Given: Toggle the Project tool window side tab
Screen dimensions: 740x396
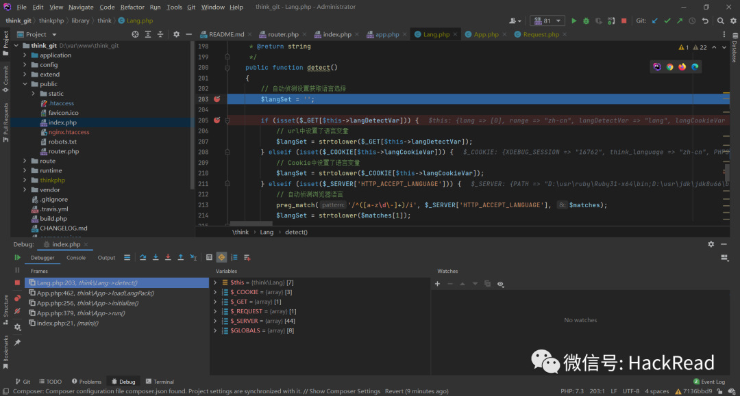Looking at the screenshot, I should click(5, 42).
